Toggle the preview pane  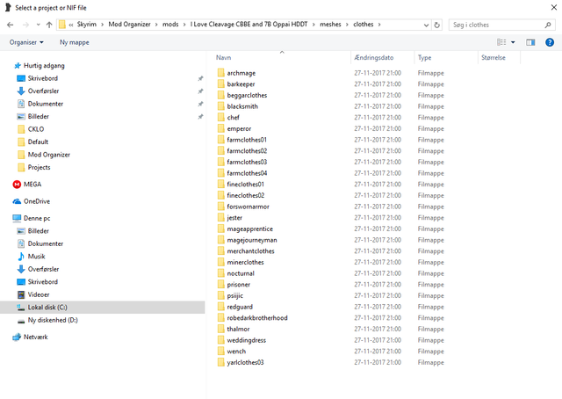pos(530,42)
